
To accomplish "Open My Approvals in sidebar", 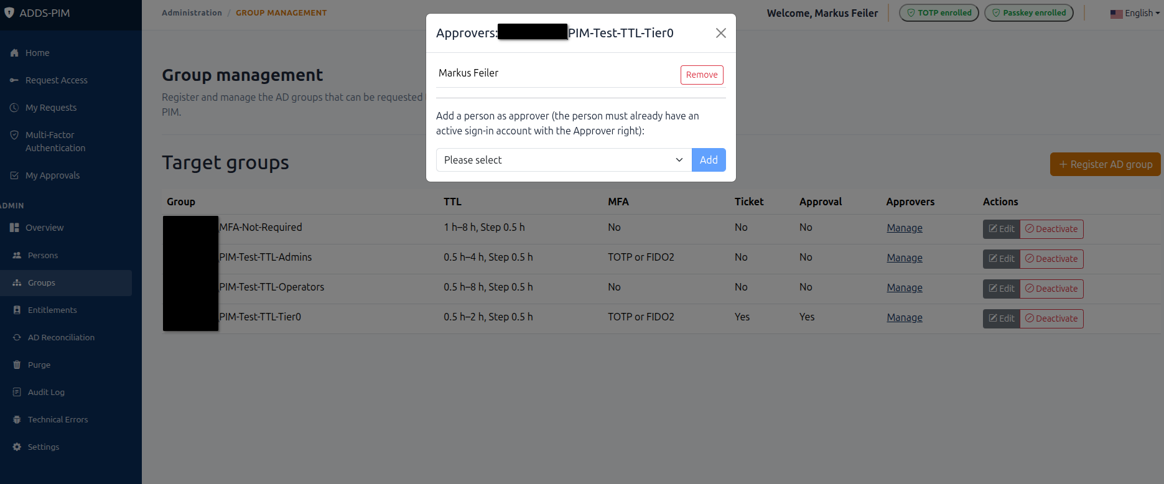I will pos(52,175).
